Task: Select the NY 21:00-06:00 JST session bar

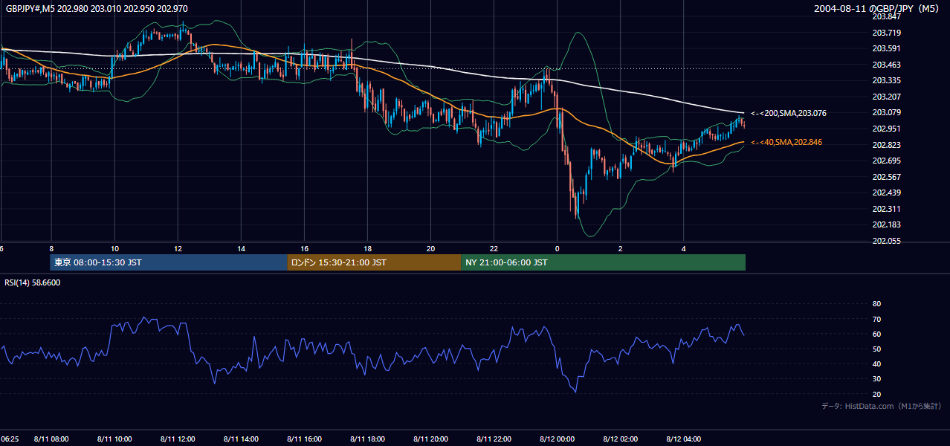Action: coord(603,262)
